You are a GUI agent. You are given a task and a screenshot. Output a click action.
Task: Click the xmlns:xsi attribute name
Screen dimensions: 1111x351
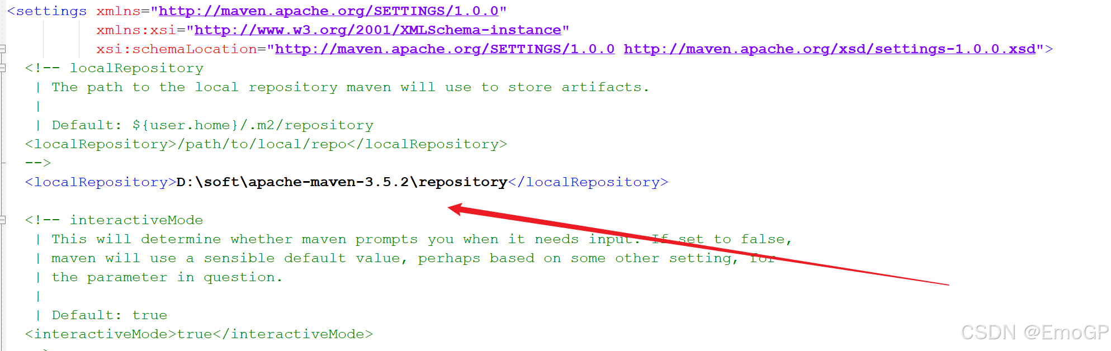pos(136,30)
